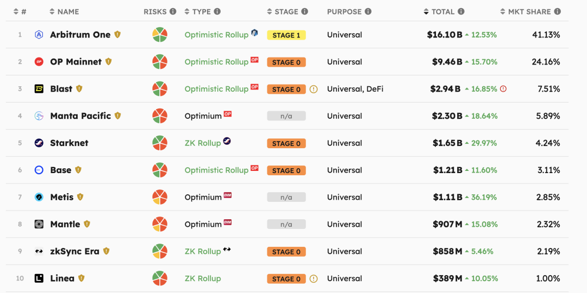Sort by the MKT SHARE column
The width and height of the screenshot is (587, 293).
(x=530, y=11)
